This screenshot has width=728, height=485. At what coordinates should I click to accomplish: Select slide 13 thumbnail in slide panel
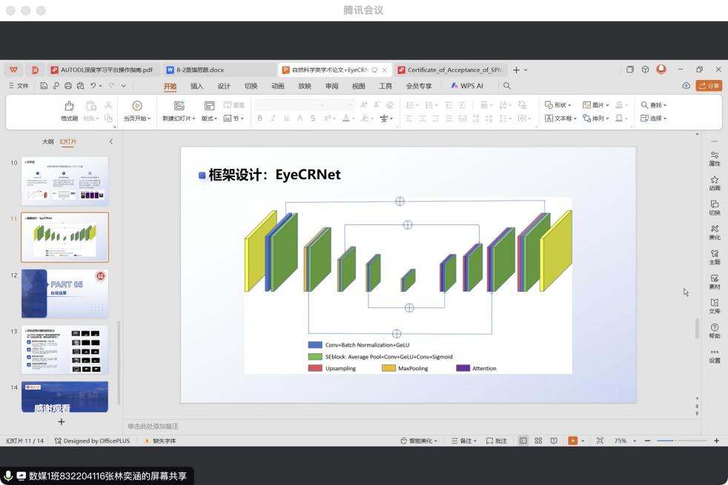[x=64, y=349]
